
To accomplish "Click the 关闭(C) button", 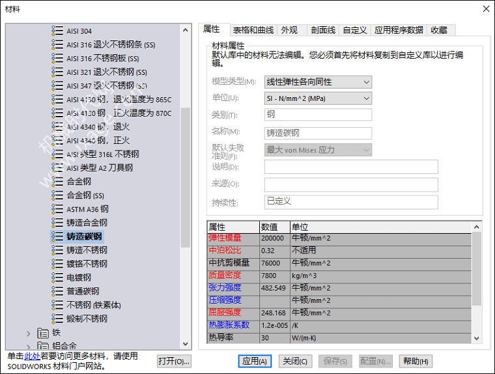I will pyautogui.click(x=295, y=361).
